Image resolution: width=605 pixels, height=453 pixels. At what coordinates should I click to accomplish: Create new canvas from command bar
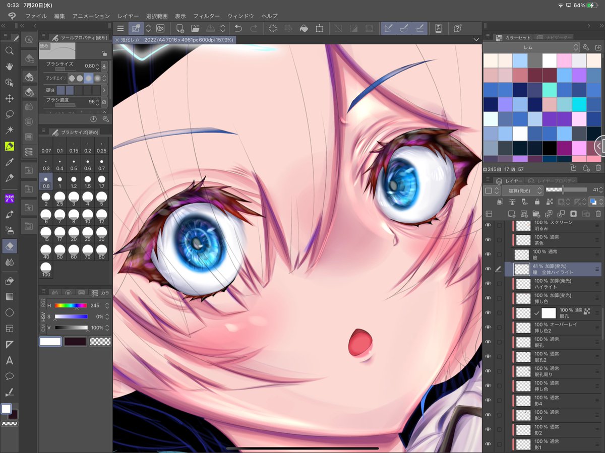pyautogui.click(x=180, y=29)
